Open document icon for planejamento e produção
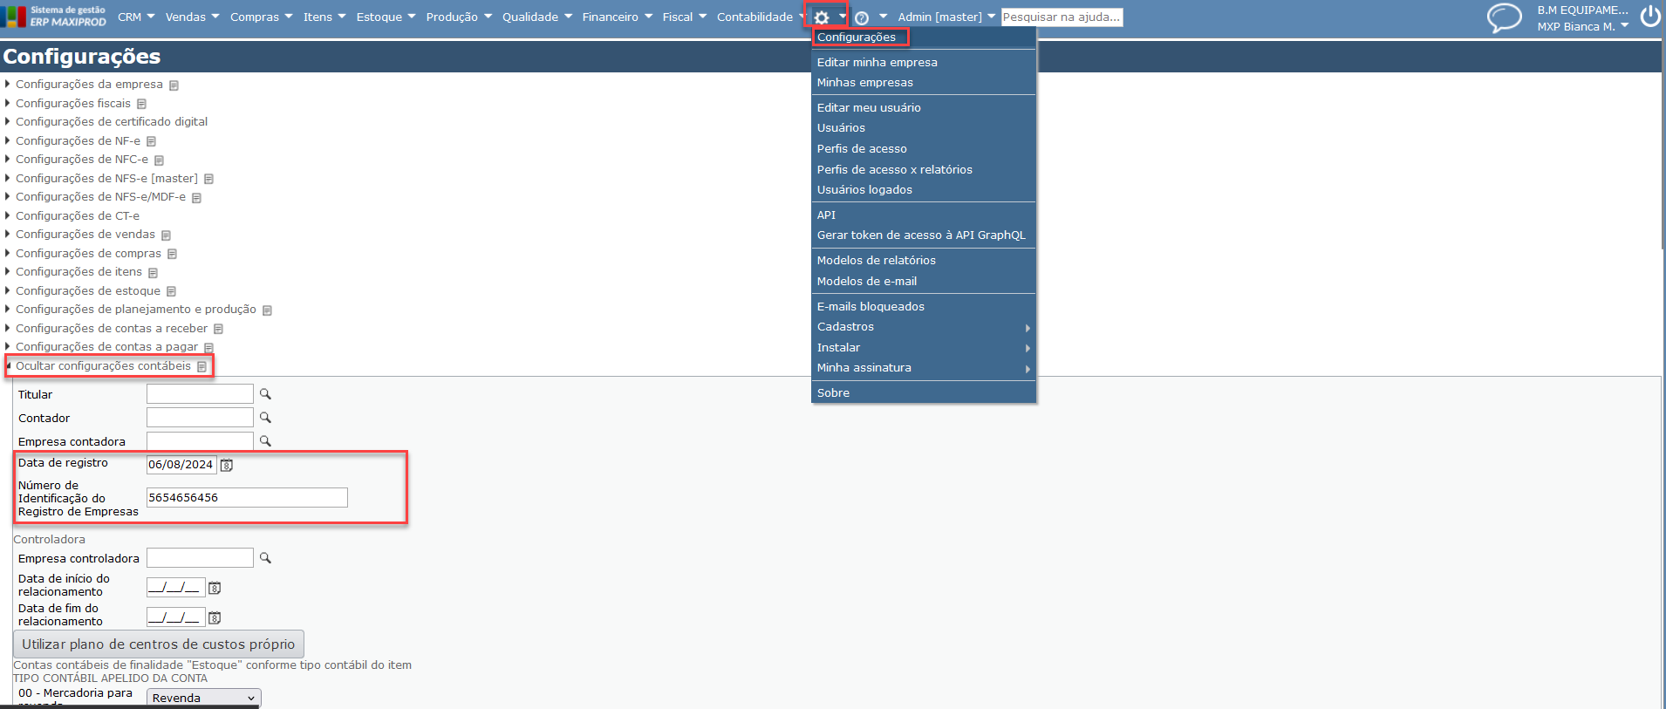 pyautogui.click(x=267, y=310)
